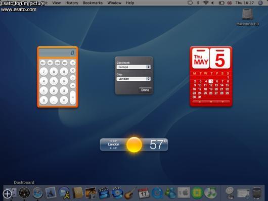Open iDVD from the Dock
This screenshot has height=201, width=268.
point(117,193)
